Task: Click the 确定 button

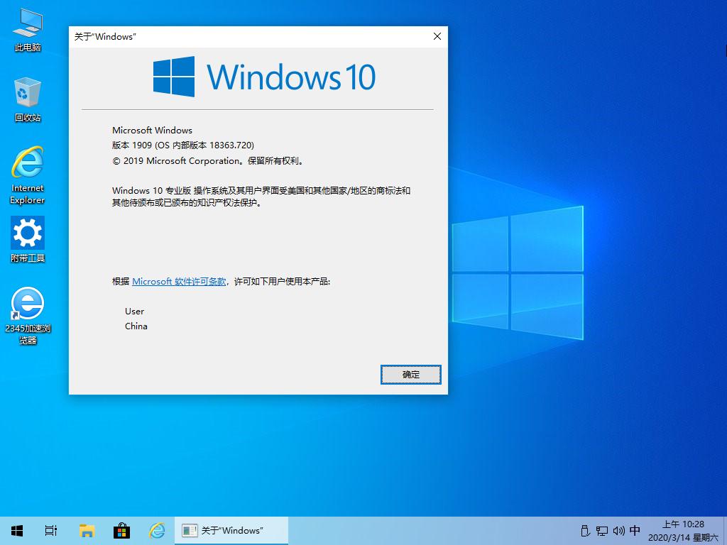Action: (411, 375)
